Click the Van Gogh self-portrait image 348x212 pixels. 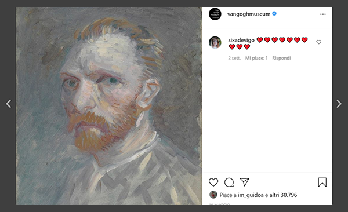[x=109, y=106]
